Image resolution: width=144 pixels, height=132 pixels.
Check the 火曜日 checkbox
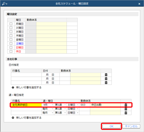click(11, 28)
